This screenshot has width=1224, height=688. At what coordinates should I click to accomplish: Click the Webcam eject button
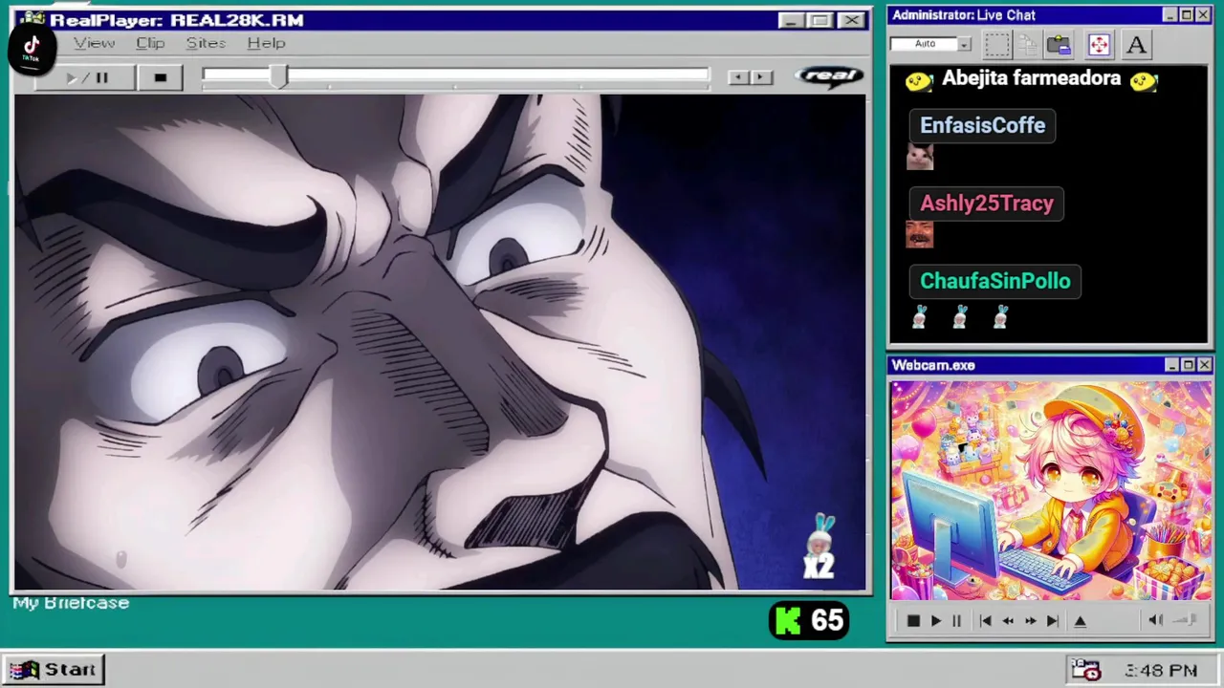(x=1081, y=621)
